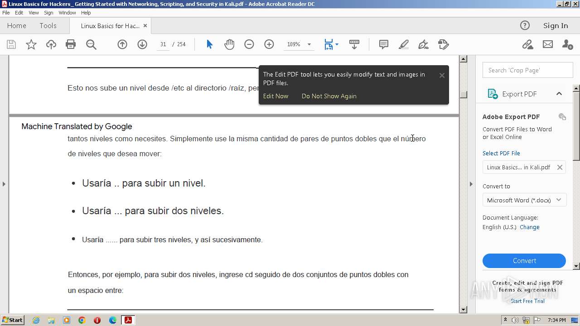
Task: Open Internet Explorer from the taskbar
Action: point(36,320)
